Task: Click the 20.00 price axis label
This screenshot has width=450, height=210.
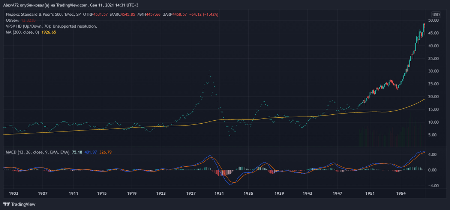Action: click(433, 96)
